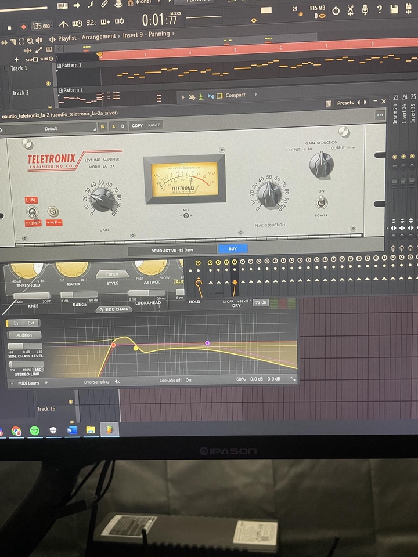The height and width of the screenshot is (557, 418).
Task: Open MIDI Learn dropdown arrow
Action: (46, 383)
